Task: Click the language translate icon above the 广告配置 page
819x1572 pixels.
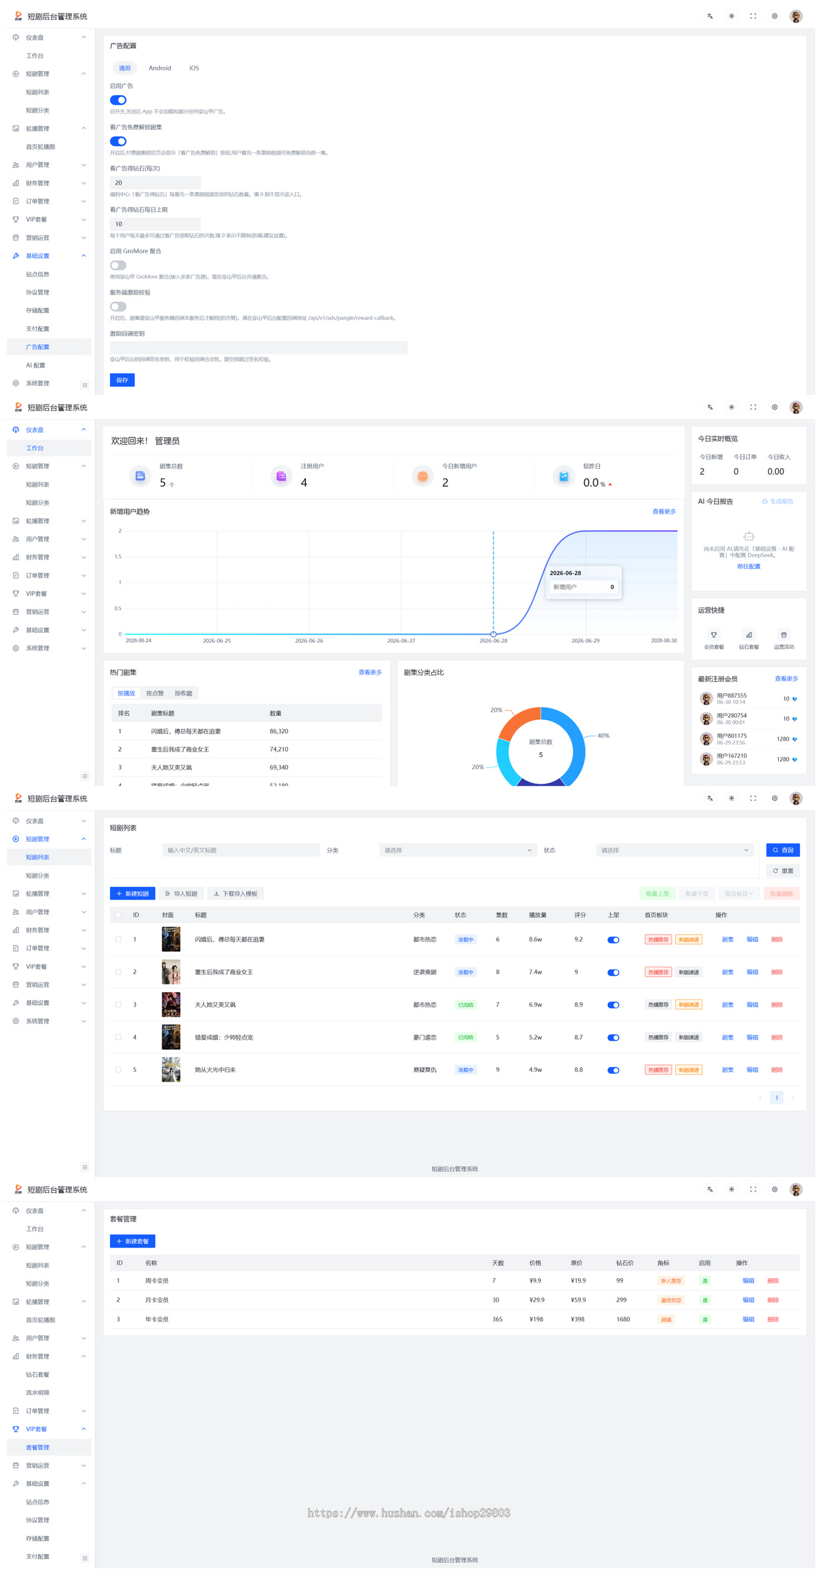Action: pos(710,16)
